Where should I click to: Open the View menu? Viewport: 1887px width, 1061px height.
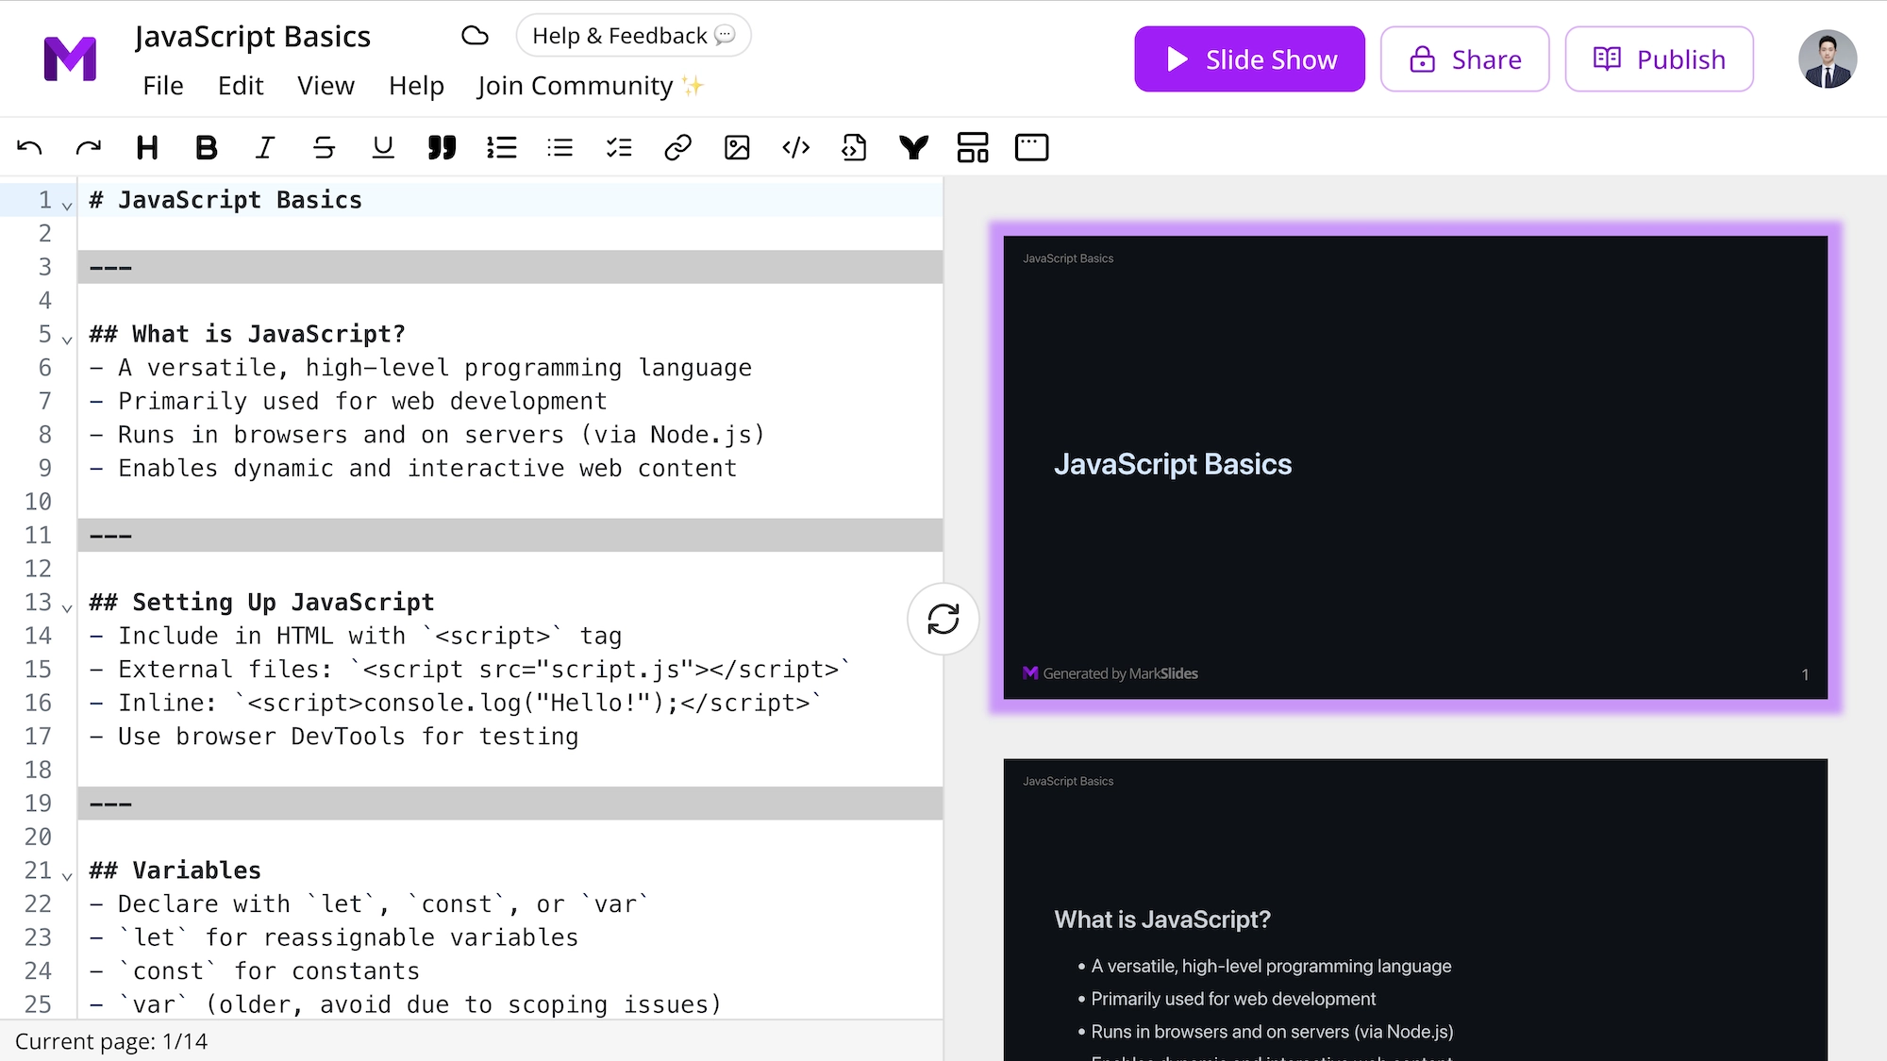(326, 86)
